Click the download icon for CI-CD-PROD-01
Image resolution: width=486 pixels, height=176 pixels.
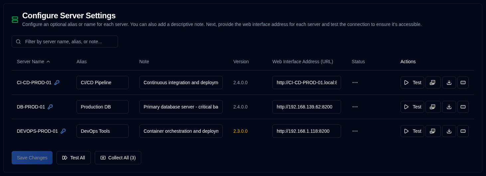point(449,83)
